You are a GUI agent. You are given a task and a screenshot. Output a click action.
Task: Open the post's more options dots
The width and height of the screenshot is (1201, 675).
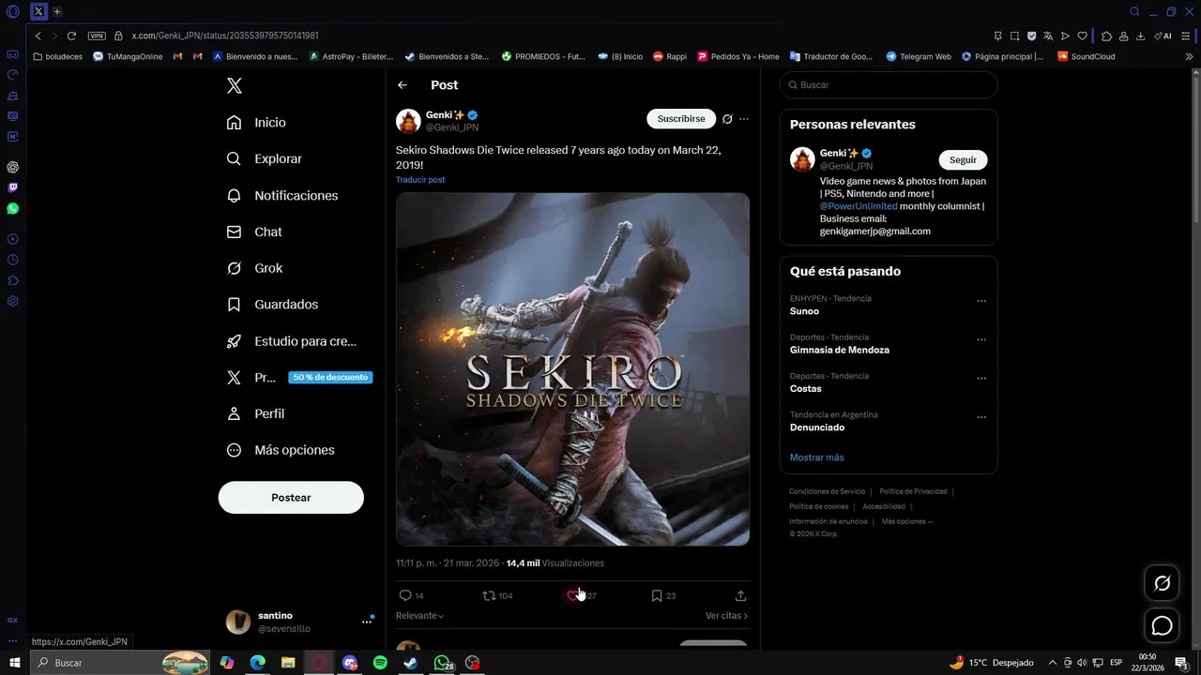click(x=744, y=119)
